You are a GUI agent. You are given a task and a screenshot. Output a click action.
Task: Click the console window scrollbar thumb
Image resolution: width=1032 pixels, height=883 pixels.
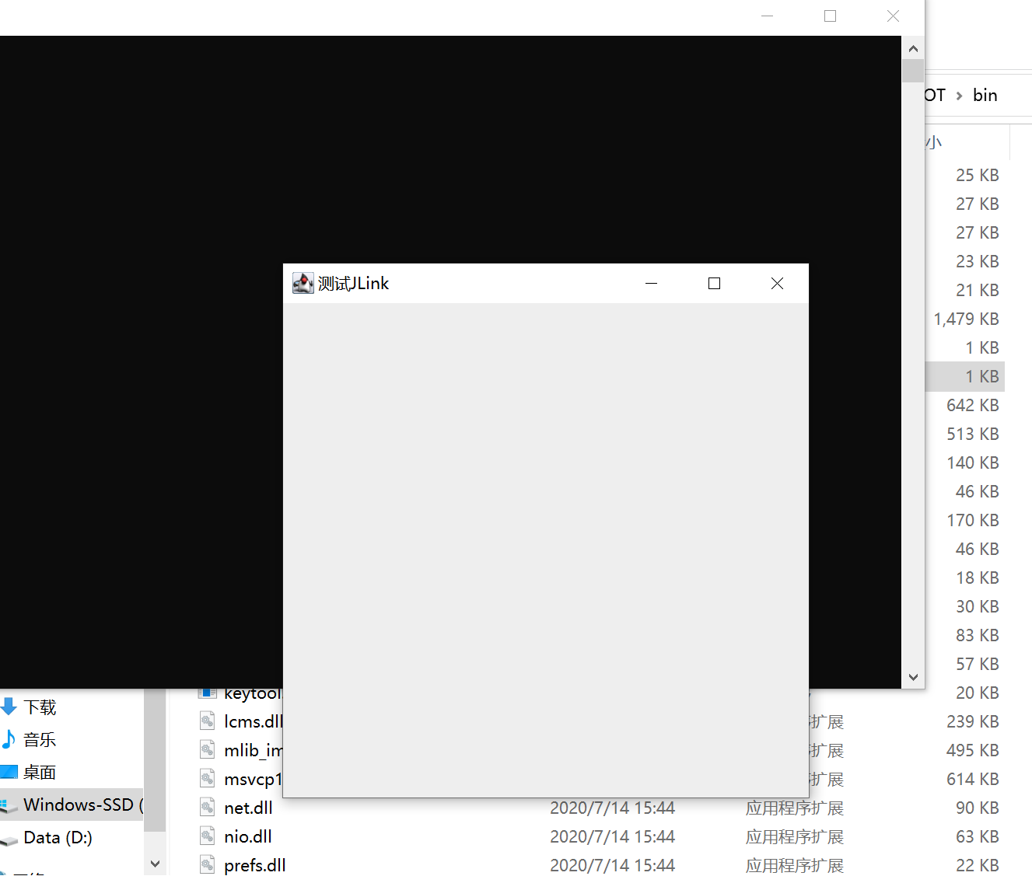click(x=913, y=71)
